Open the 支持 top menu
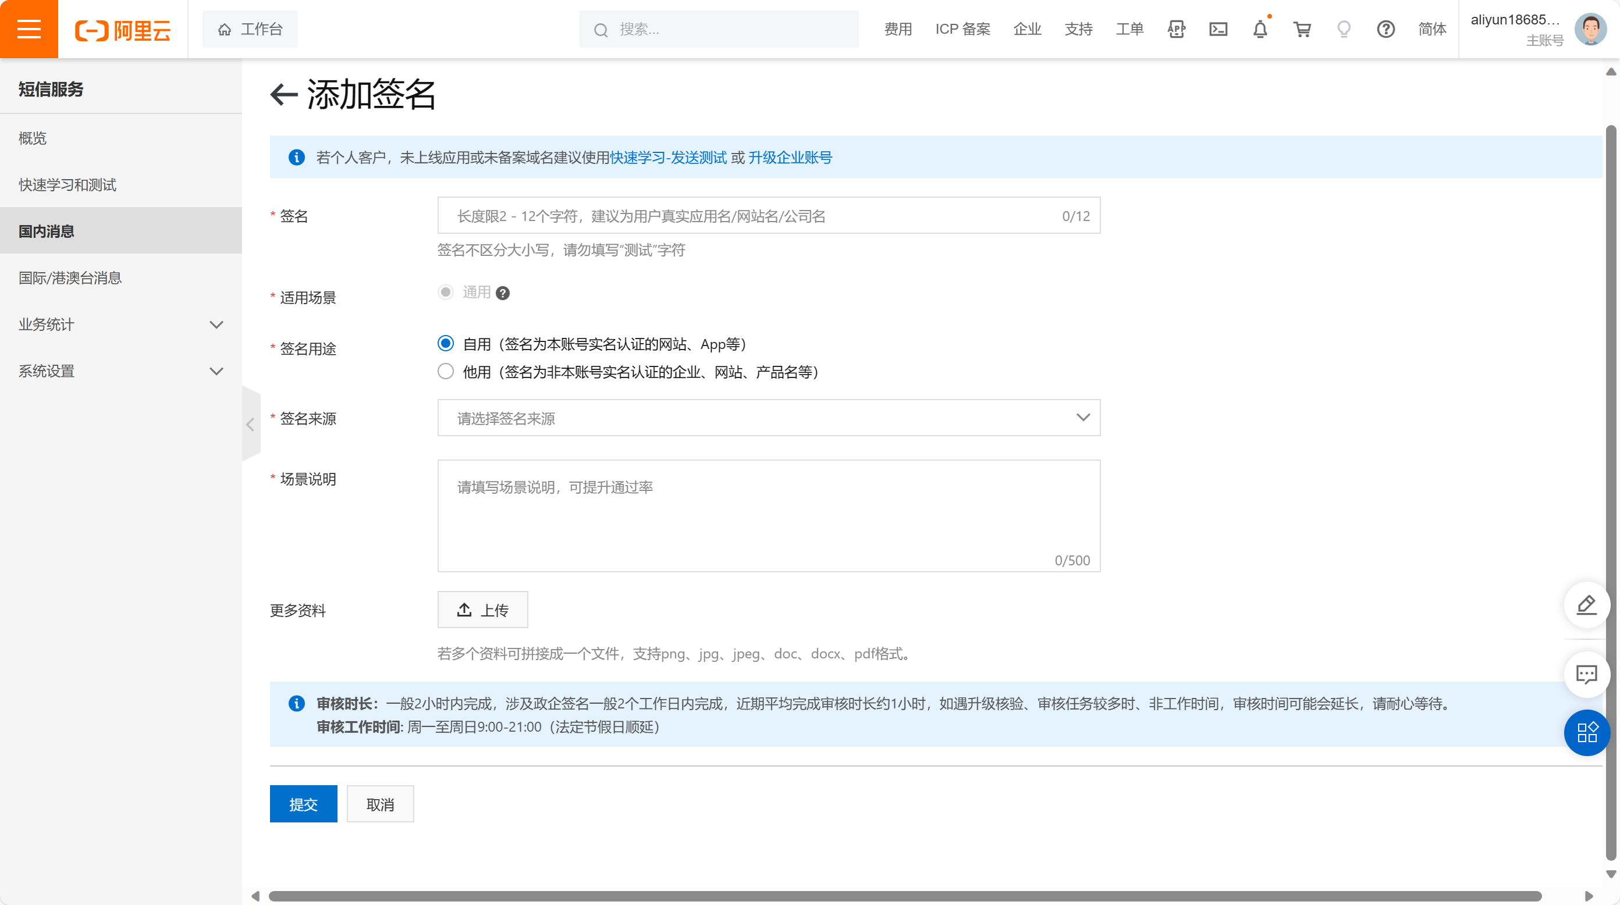The height and width of the screenshot is (905, 1620). 1078,29
